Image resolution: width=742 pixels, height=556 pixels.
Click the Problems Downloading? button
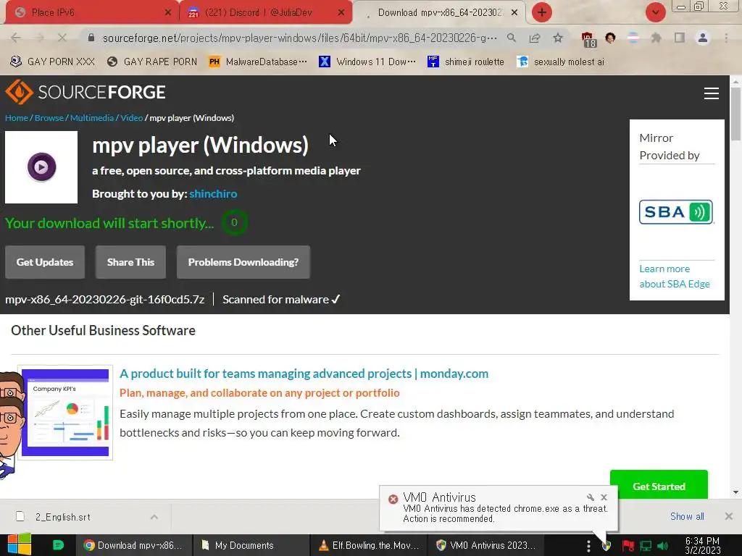(243, 262)
